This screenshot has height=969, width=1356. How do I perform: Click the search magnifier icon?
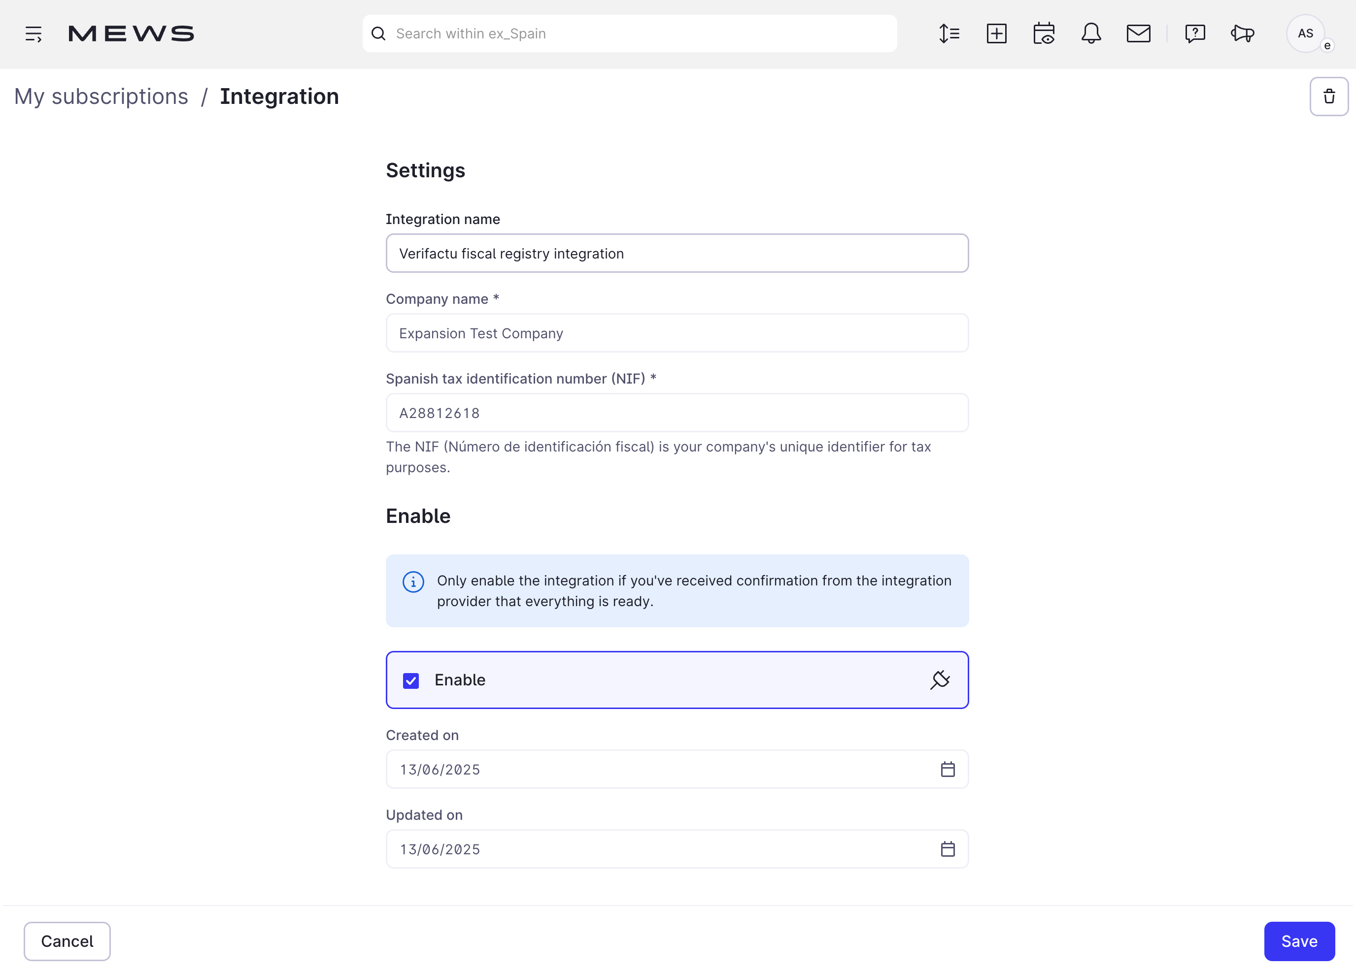click(x=378, y=34)
